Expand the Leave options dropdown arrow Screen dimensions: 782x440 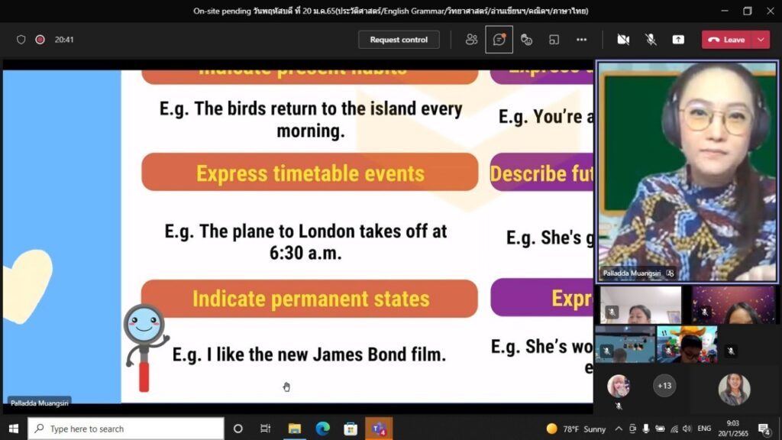tap(761, 40)
